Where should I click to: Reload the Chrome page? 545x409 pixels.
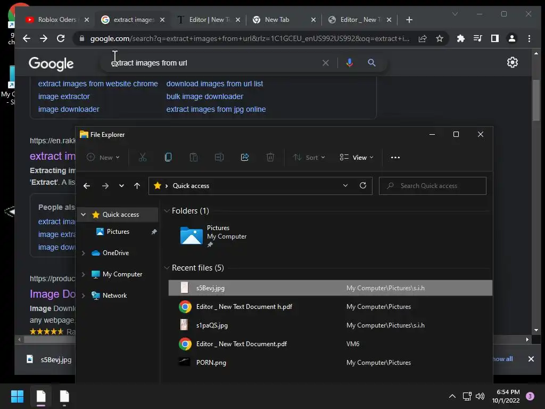(61, 38)
